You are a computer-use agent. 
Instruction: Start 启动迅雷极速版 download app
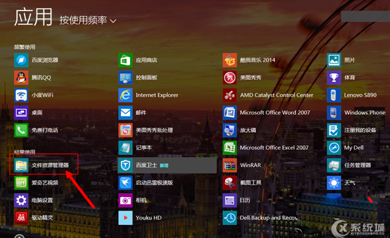[146, 183]
